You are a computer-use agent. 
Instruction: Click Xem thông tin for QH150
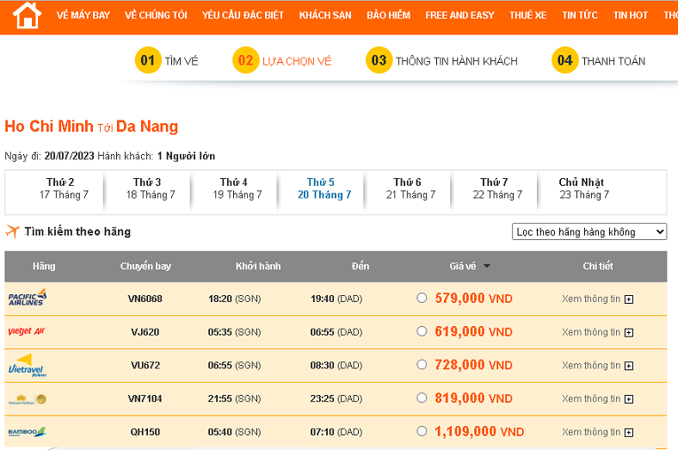(x=591, y=432)
